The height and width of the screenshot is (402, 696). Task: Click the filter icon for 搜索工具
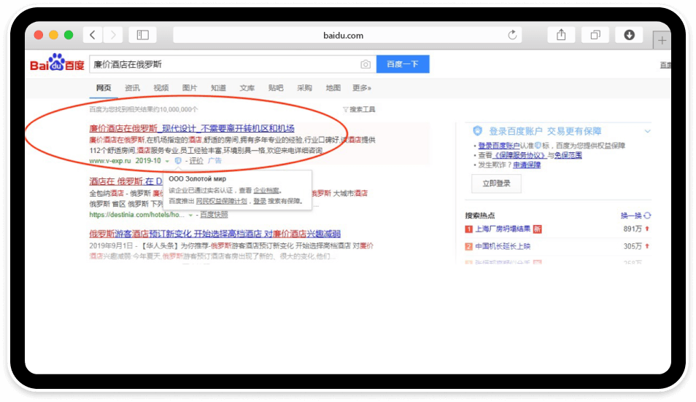(345, 109)
